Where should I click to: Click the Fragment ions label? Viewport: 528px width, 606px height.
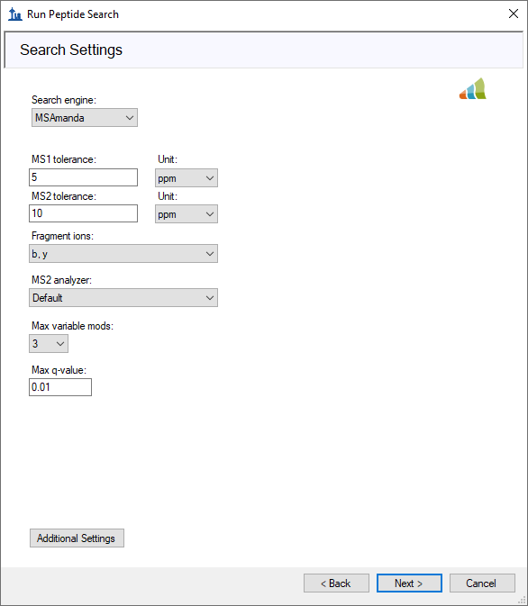click(x=63, y=236)
